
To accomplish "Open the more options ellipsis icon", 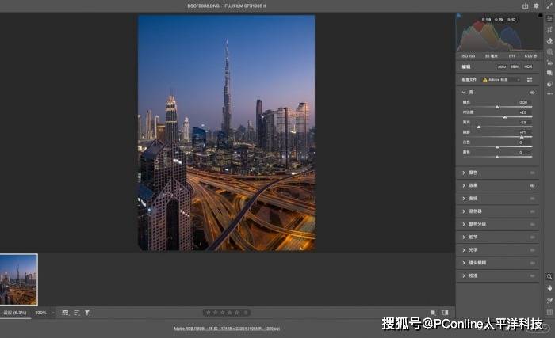I will [x=549, y=93].
